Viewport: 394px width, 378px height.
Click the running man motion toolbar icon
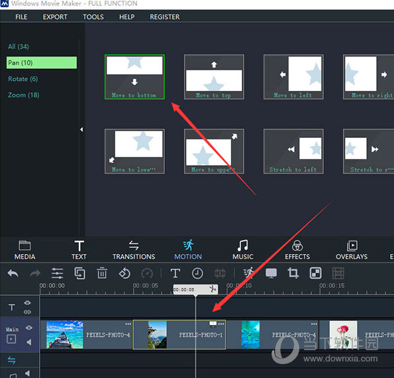click(248, 273)
